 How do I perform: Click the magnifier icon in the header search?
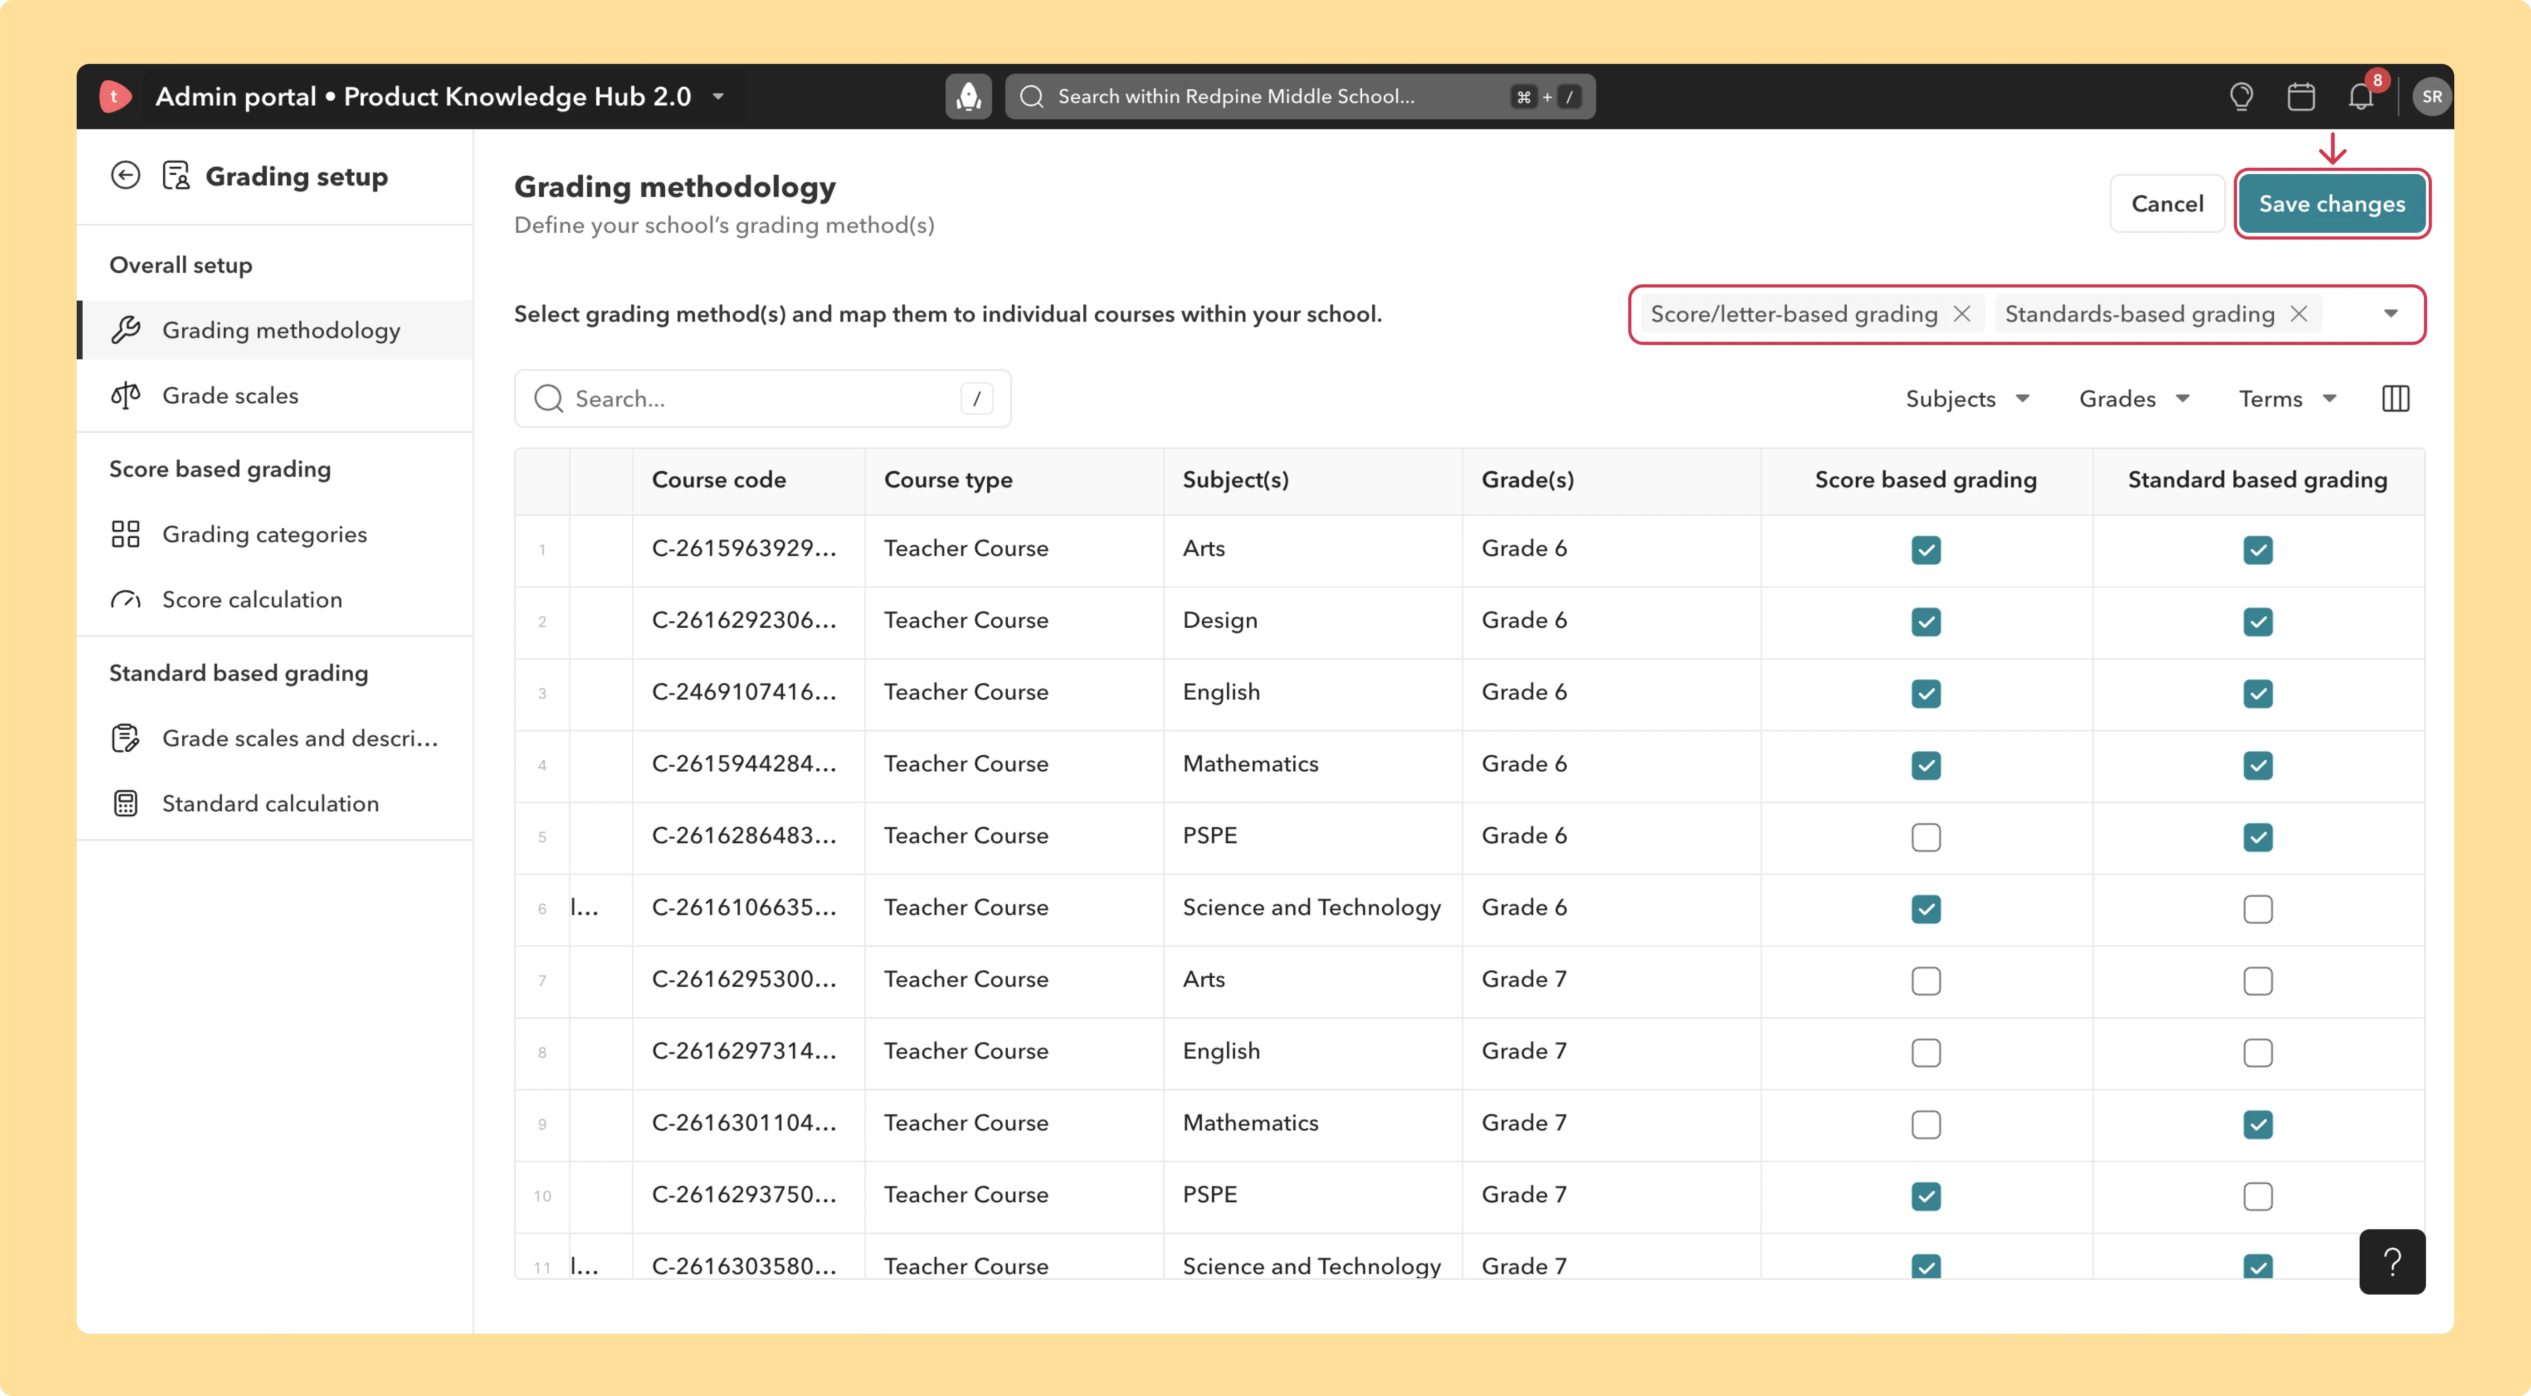pyautogui.click(x=1032, y=96)
